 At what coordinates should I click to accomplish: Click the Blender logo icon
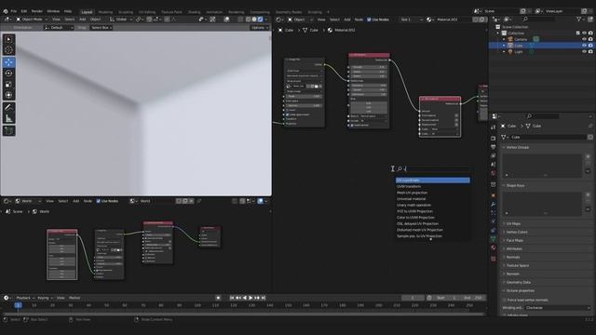[6, 11]
